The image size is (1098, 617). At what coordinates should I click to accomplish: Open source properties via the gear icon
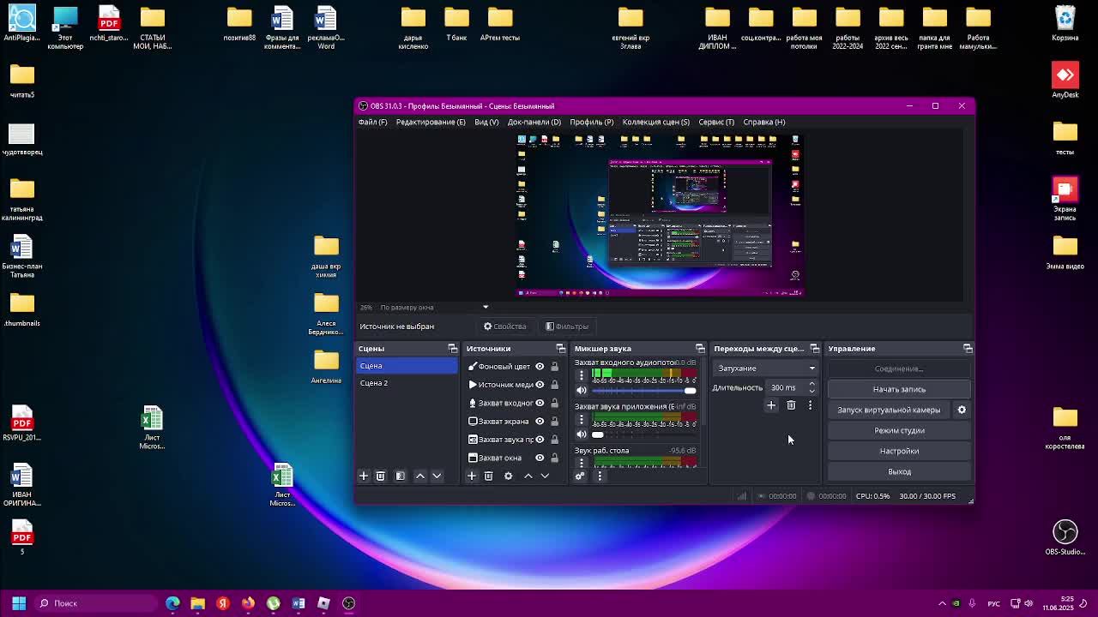508,476
